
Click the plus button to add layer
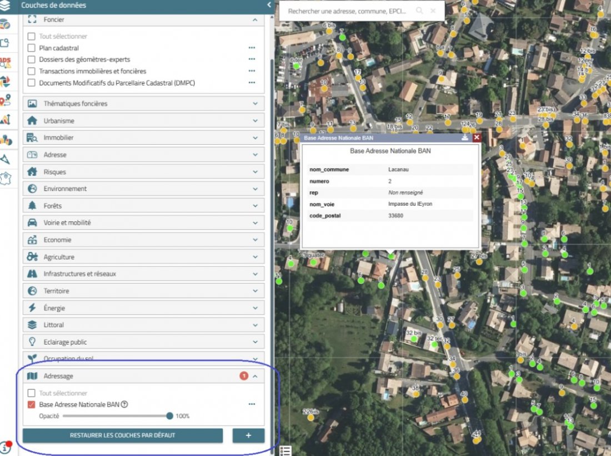tap(248, 435)
